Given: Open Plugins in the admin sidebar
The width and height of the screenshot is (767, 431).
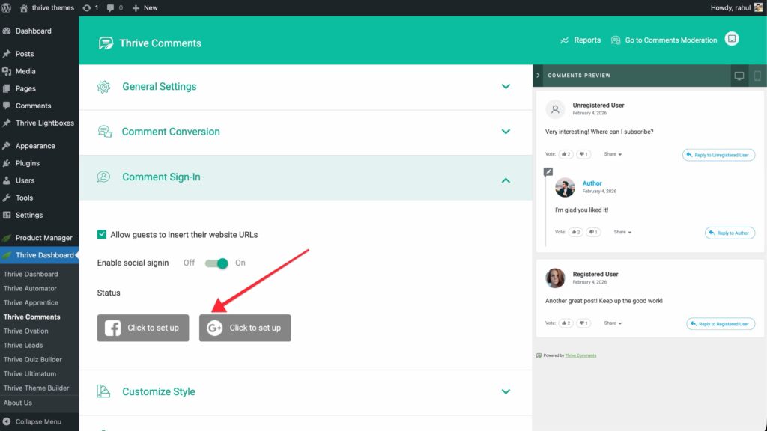Looking at the screenshot, I should [x=27, y=163].
